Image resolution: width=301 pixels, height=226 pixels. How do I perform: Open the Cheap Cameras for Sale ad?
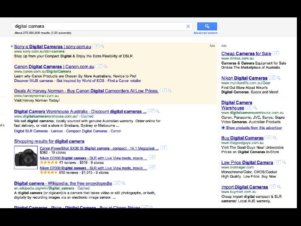coord(246,54)
